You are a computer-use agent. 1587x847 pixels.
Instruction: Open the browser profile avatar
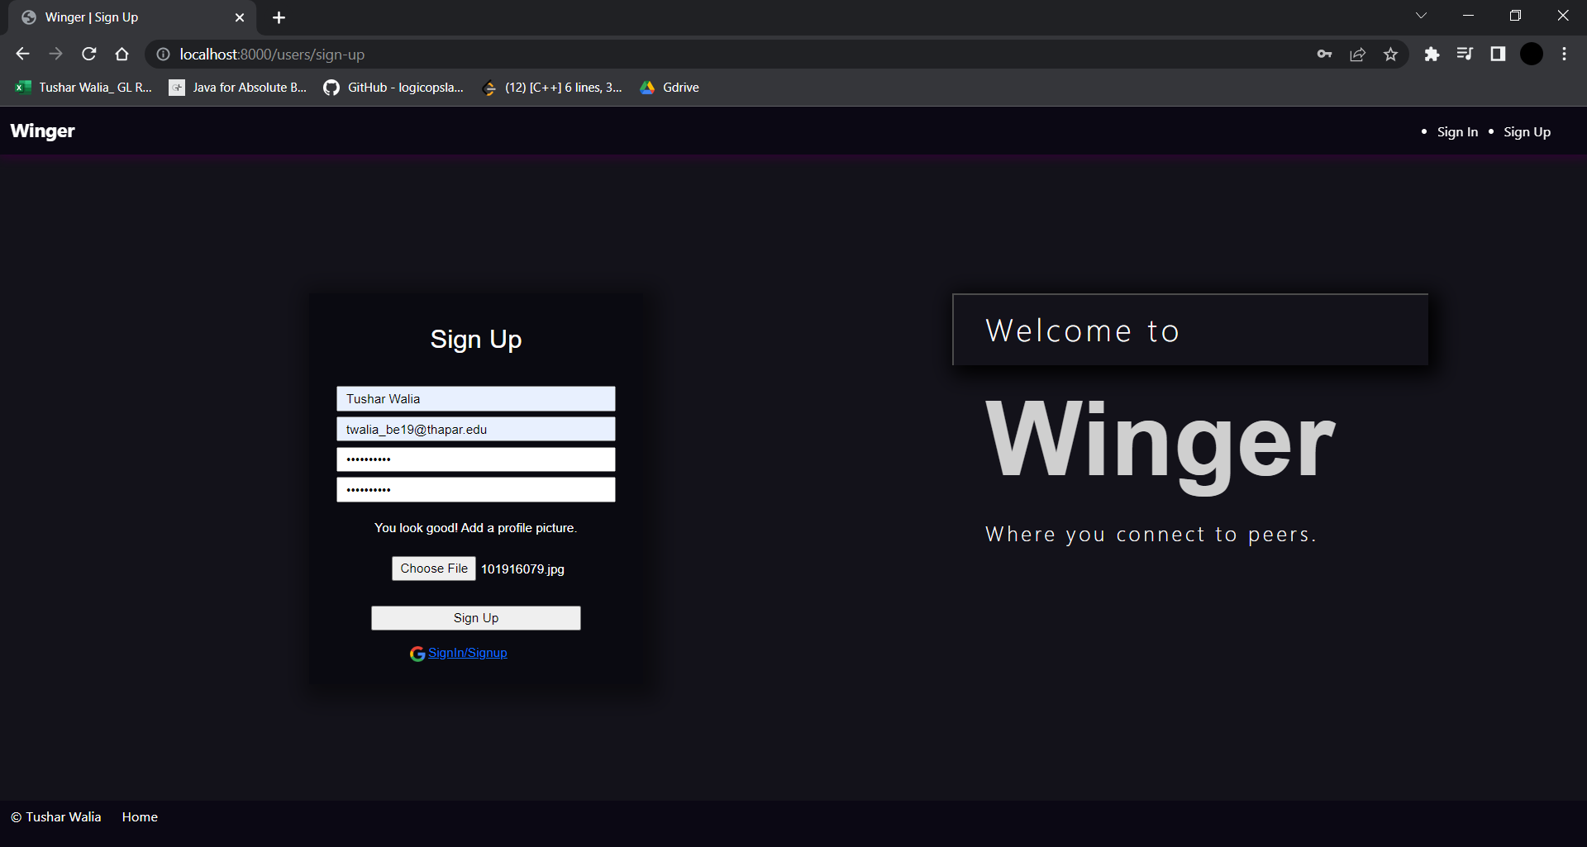1531,54
